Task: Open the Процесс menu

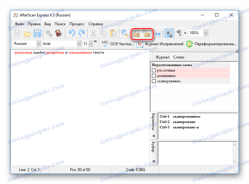Action: 77,24
